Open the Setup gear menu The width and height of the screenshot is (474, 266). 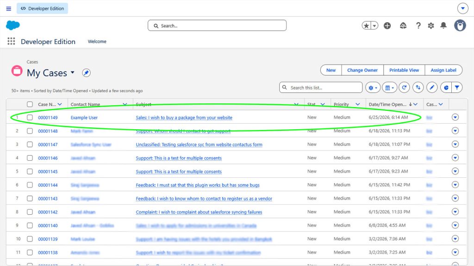[x=431, y=26]
